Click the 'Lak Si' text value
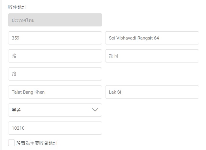This screenshot has height=150, width=206. (x=115, y=92)
